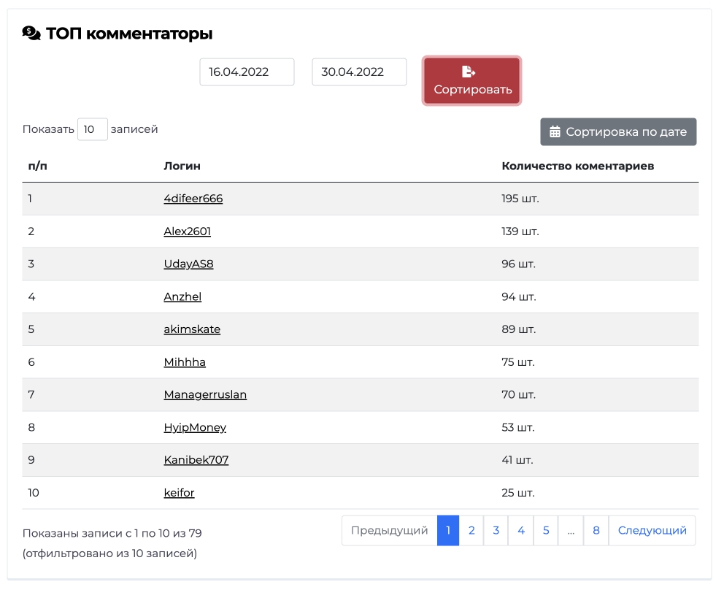Open user profile 4difeer666
Viewport: 724px width, 590px height.
(x=193, y=199)
